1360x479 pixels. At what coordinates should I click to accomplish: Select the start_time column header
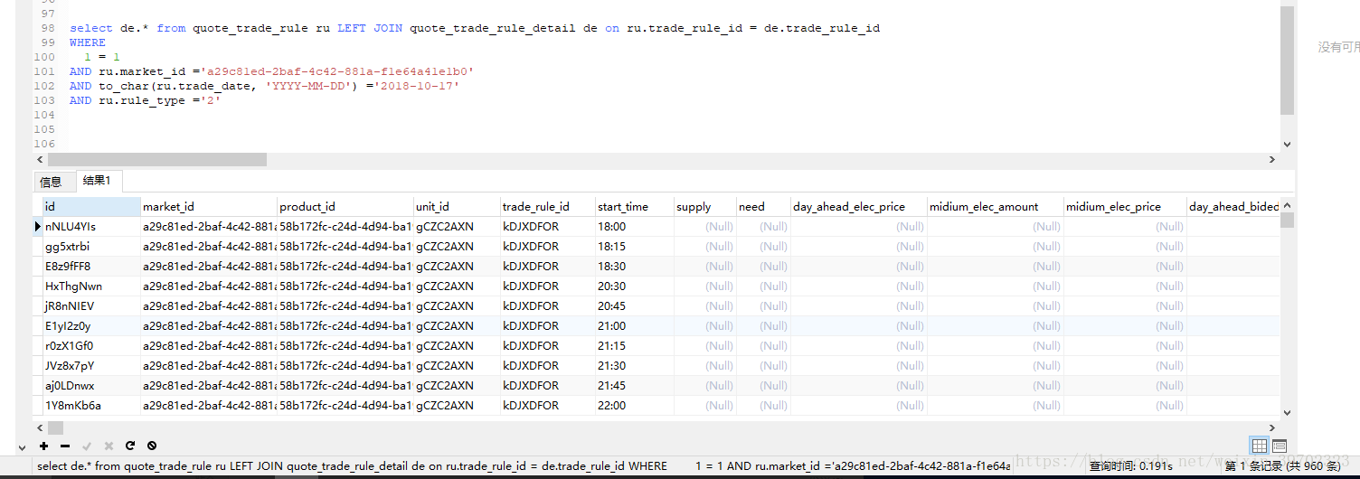click(x=635, y=206)
